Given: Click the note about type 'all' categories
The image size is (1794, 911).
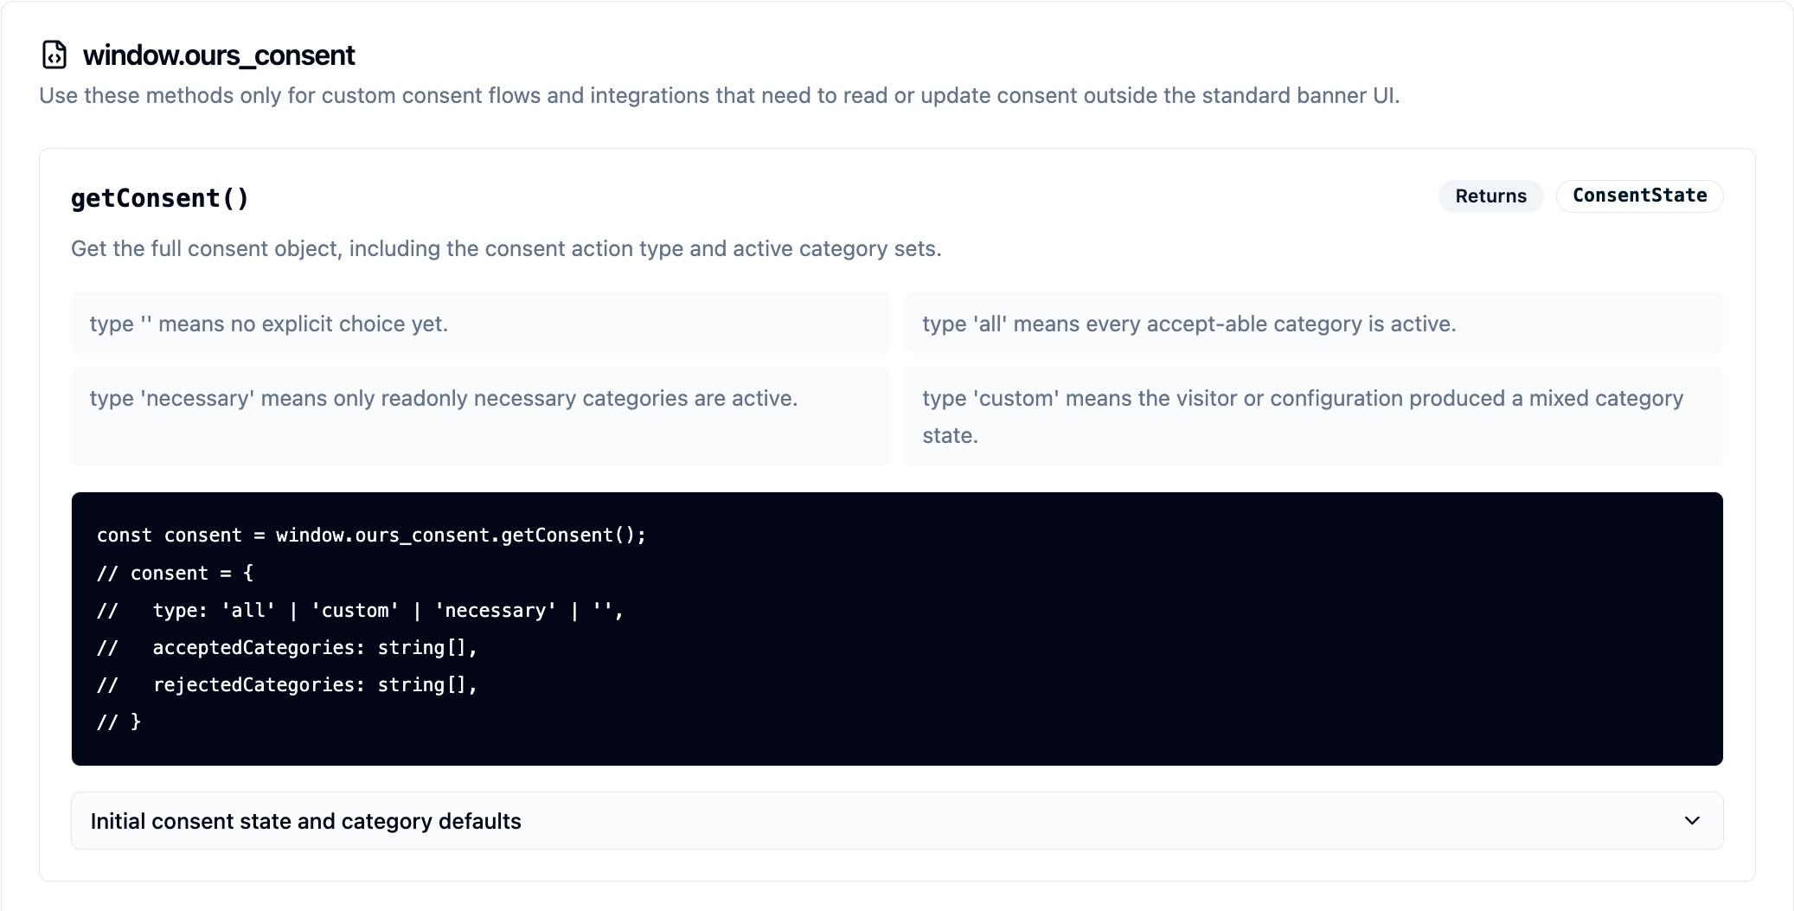Looking at the screenshot, I should [x=1313, y=324].
